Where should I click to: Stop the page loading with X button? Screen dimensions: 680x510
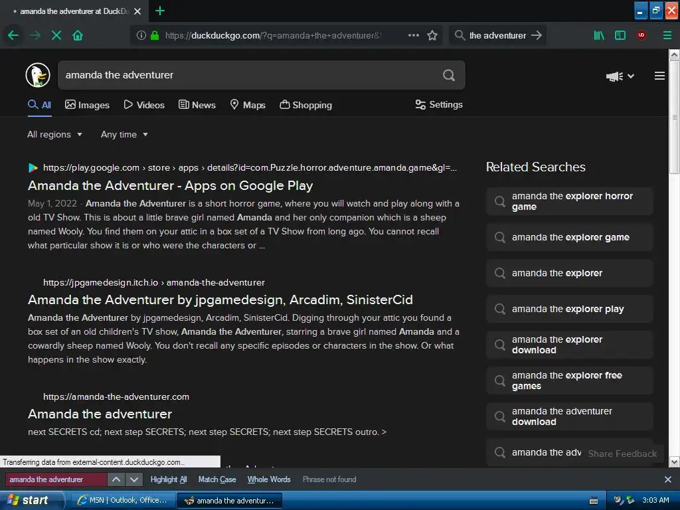pyautogui.click(x=56, y=35)
